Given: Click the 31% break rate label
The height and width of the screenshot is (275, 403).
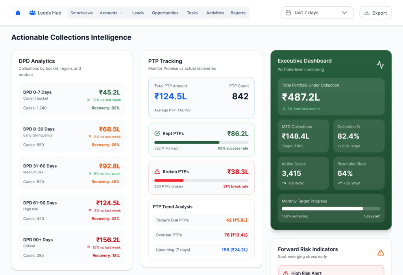Looking at the screenshot, I should coord(236,186).
